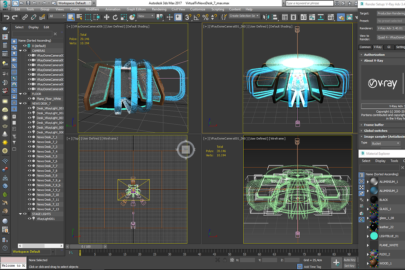Activate Bind to Space Warp tool
405x270 pixels.
43,17
